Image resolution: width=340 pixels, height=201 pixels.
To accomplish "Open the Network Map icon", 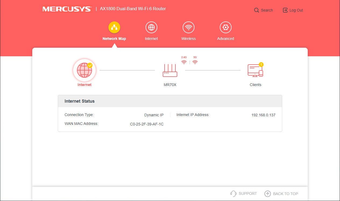I will click(114, 27).
